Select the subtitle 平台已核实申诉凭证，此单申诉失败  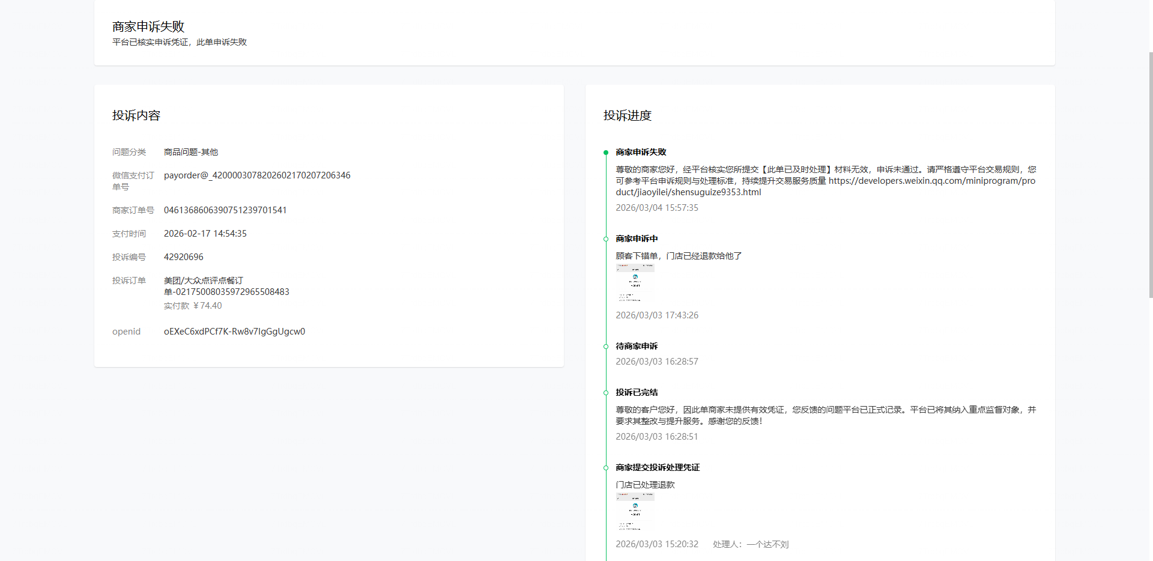pos(180,42)
